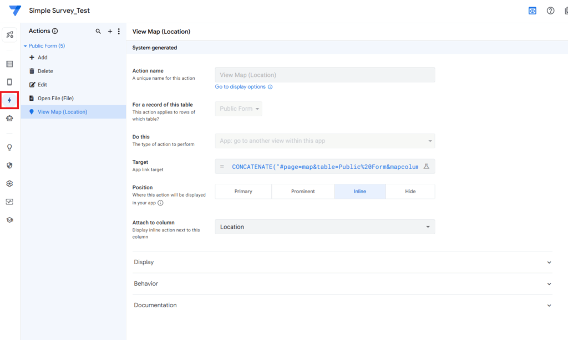Expand the Behavior section

[342, 284]
